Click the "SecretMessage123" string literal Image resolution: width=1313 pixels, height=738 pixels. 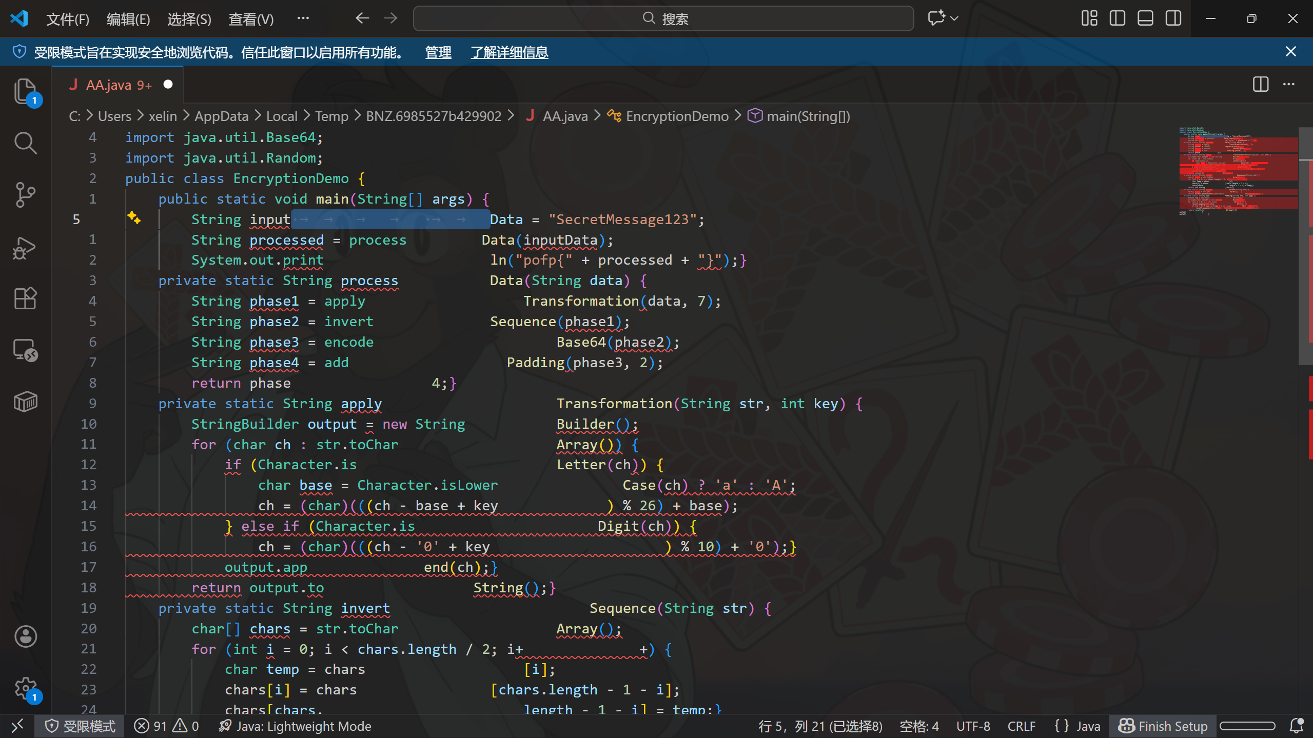622,219
